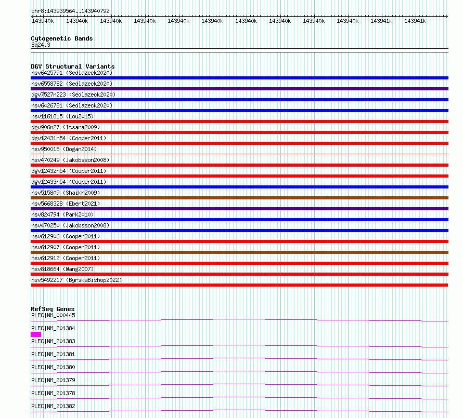Open transcript PLEC|NM_201383
This screenshot has width=463, height=418.
coord(53,341)
